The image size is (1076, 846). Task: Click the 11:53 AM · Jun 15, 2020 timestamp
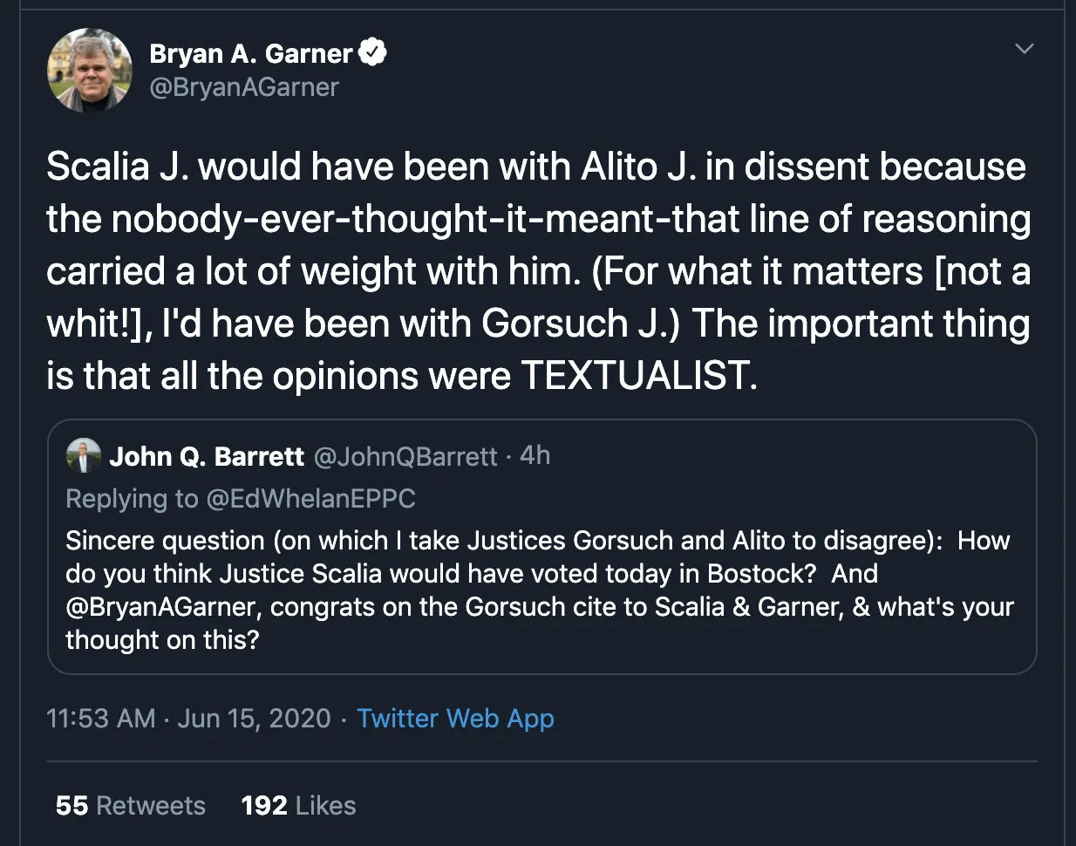click(x=188, y=718)
